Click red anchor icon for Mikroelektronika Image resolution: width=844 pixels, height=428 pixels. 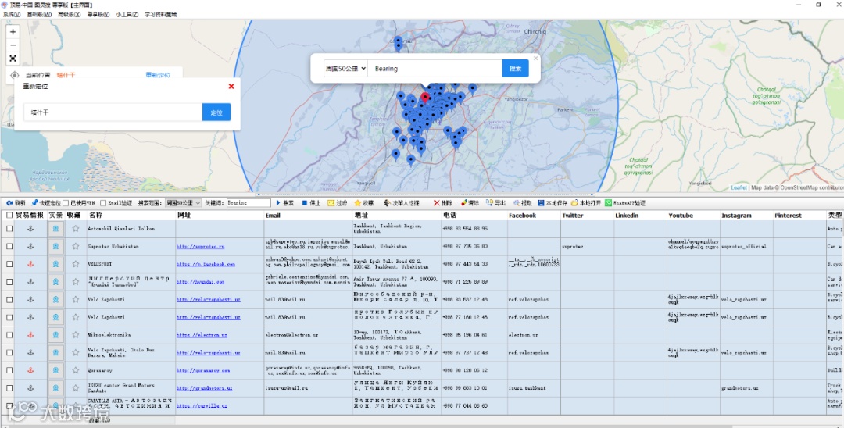click(30, 334)
